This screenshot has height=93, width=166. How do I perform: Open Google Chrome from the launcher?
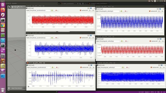[x=3, y=25]
